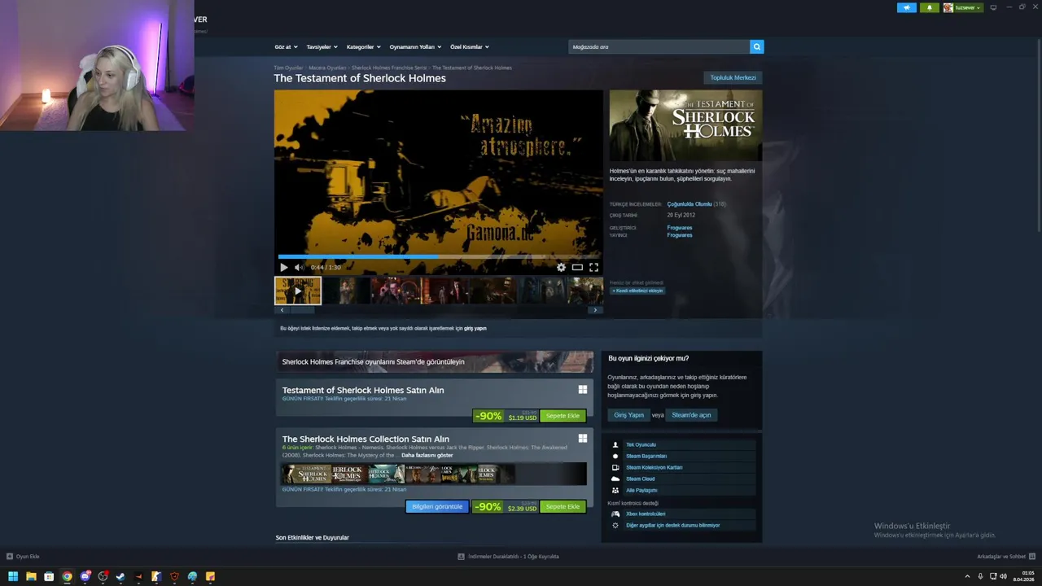Click the Windows platform icon for Collection purchase
Screen dimensions: 1042x586
point(583,439)
